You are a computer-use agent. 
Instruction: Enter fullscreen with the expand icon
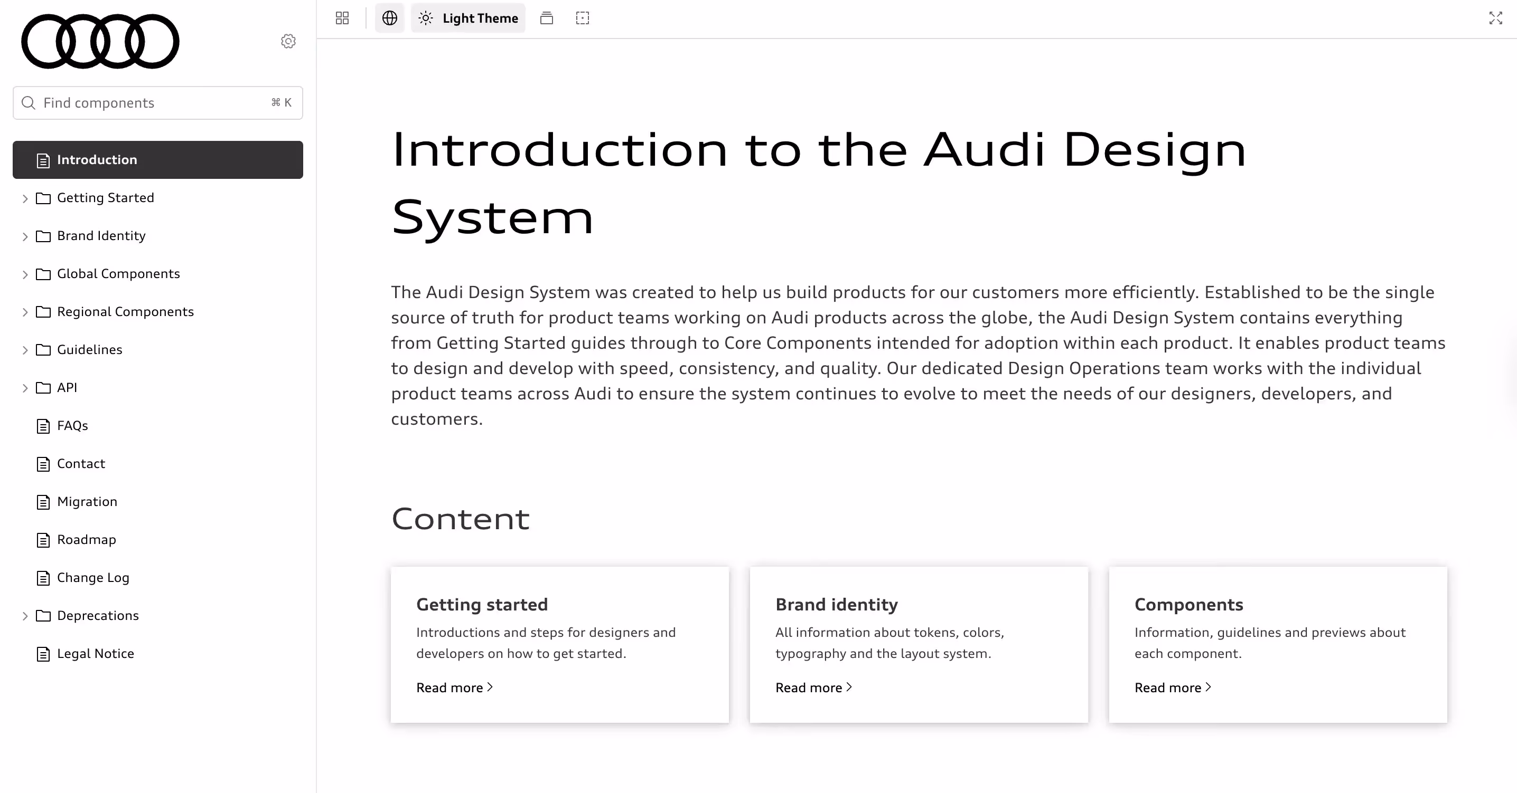point(1495,18)
